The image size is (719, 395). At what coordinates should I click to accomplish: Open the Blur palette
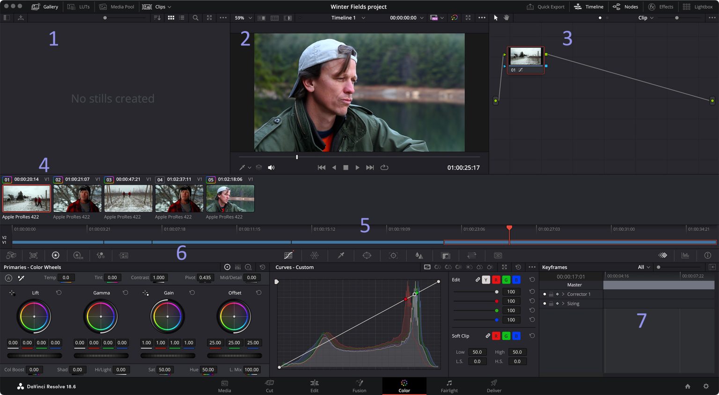pos(419,255)
